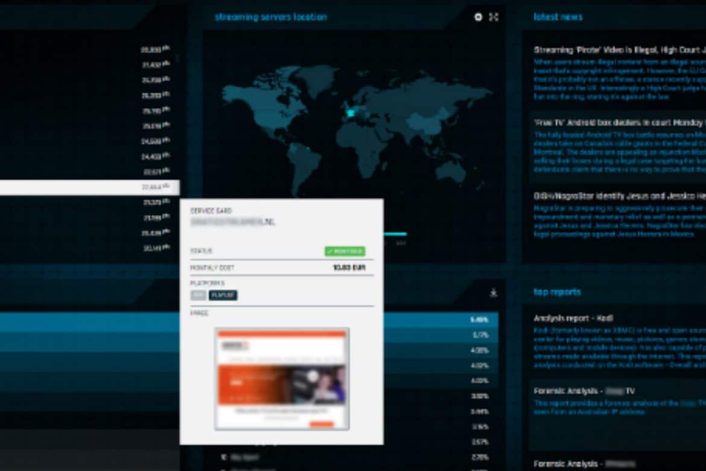Expand the streaming servers map to fullscreen
Viewport: 706px width, 471px height.
tap(494, 18)
